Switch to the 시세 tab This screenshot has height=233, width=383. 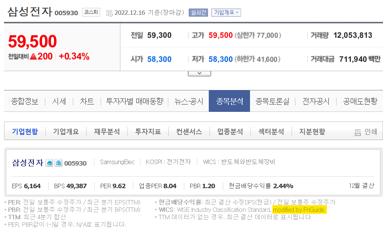coord(59,101)
